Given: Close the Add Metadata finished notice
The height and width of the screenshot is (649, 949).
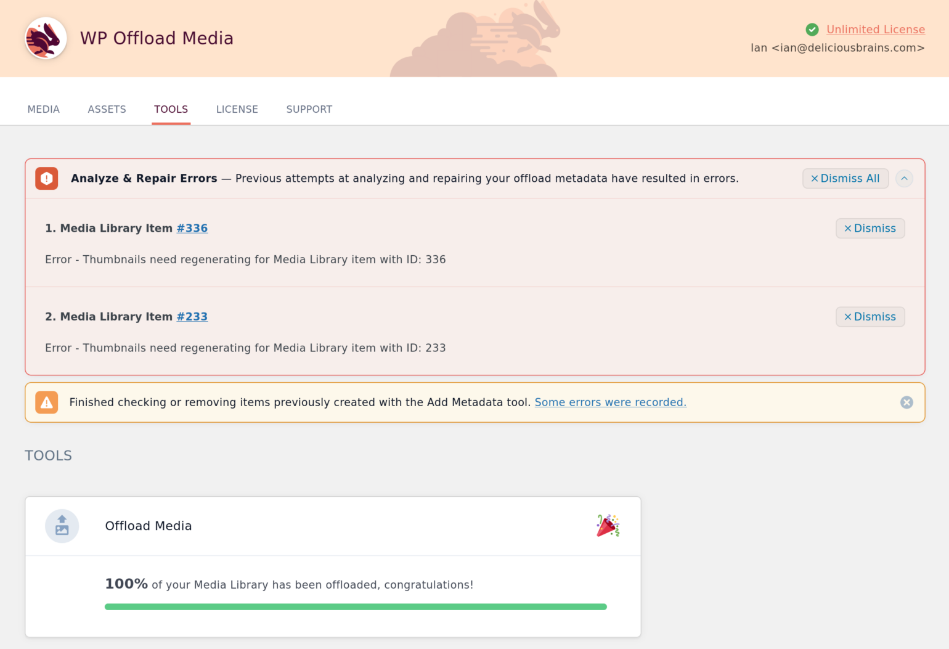Looking at the screenshot, I should pyautogui.click(x=906, y=402).
